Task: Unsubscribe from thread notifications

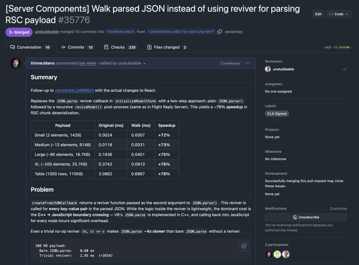Action: [306, 217]
